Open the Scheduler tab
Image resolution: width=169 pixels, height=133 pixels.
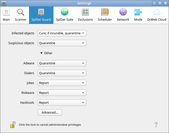[105, 15]
